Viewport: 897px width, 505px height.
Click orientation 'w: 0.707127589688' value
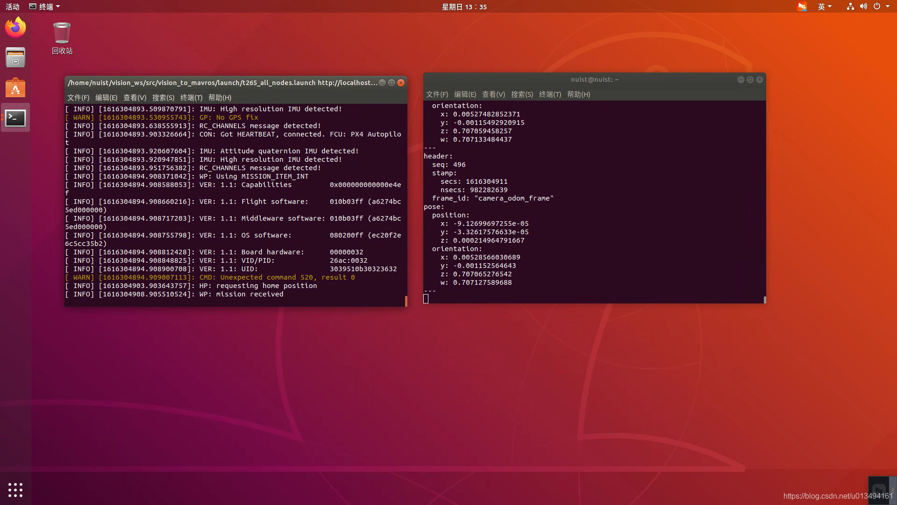(476, 282)
